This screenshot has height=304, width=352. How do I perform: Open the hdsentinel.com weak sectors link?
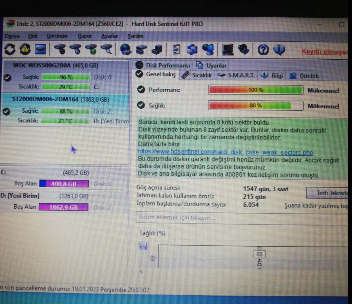pyautogui.click(x=226, y=152)
